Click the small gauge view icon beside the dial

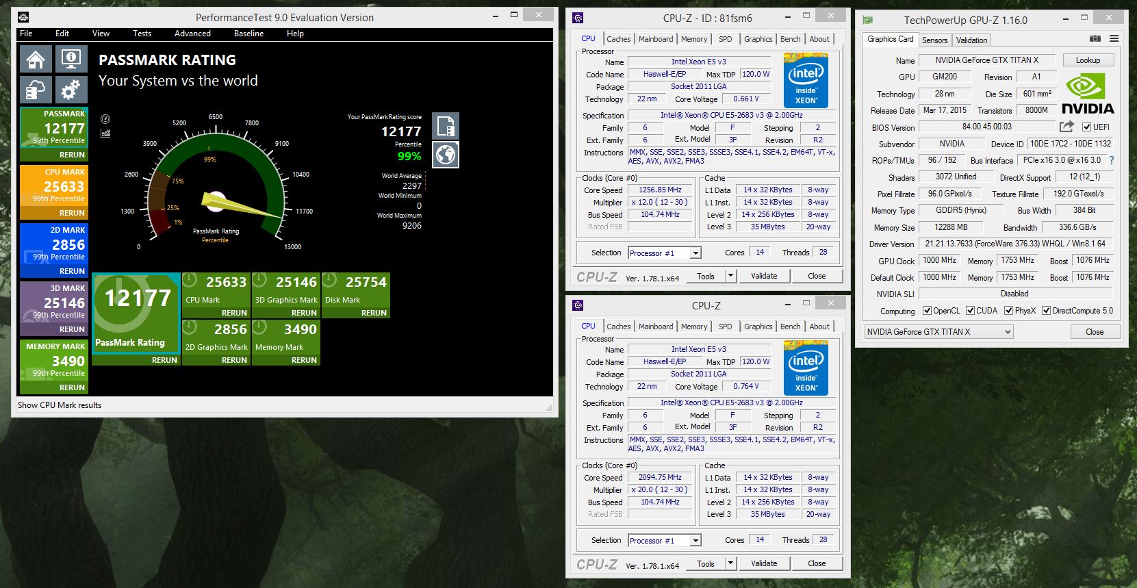click(x=105, y=119)
